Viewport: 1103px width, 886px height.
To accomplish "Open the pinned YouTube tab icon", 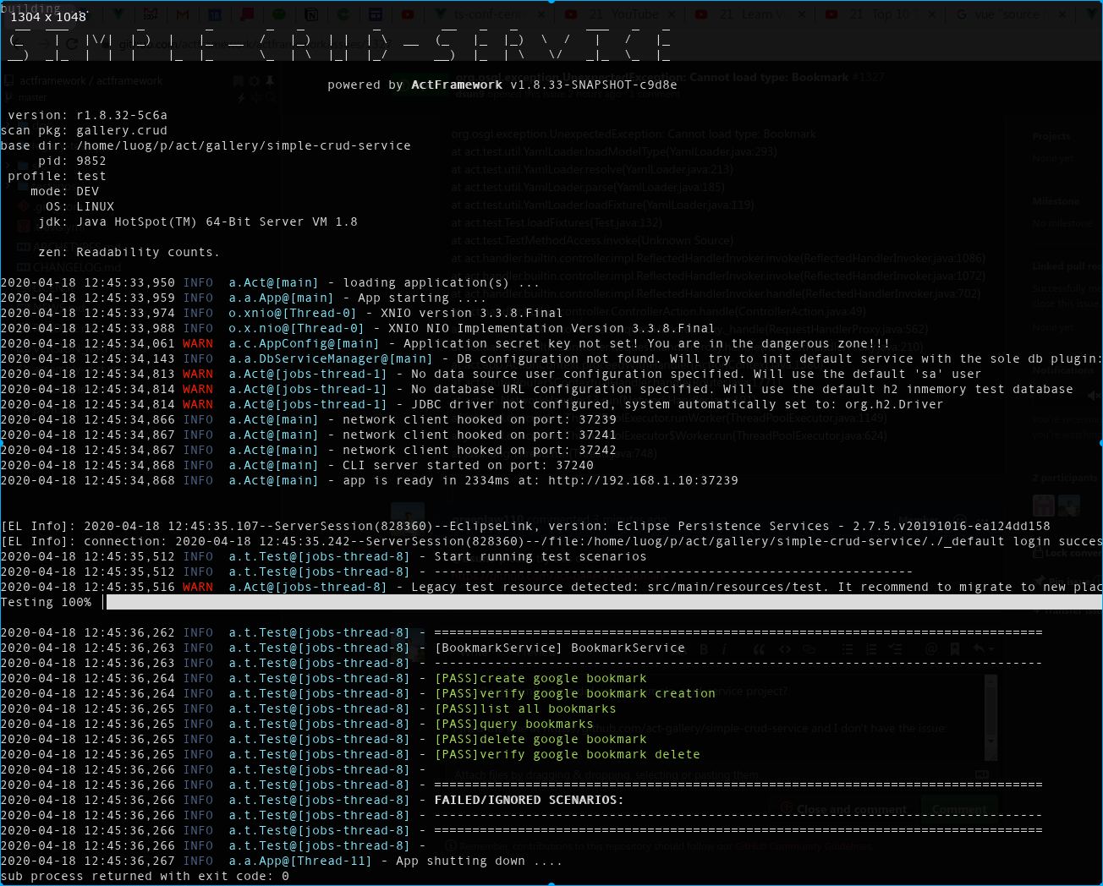I will 407,15.
